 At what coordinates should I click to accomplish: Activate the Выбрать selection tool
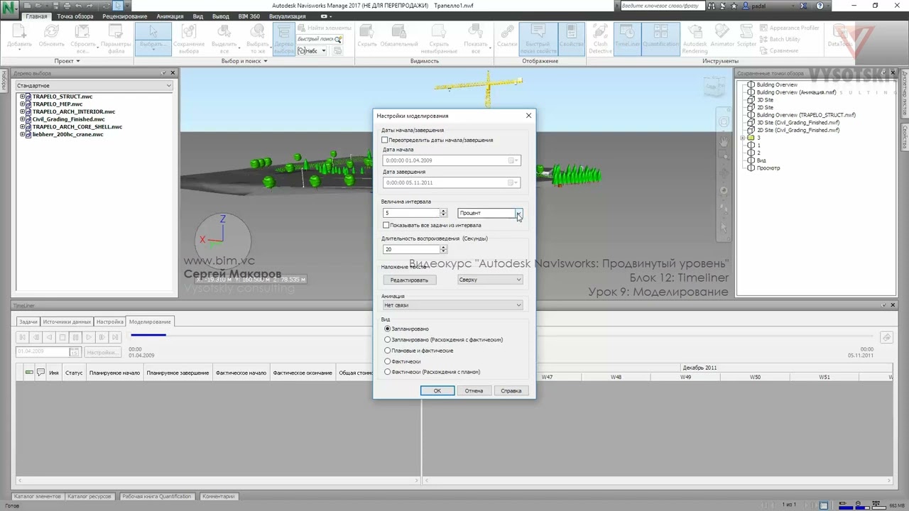click(x=153, y=38)
